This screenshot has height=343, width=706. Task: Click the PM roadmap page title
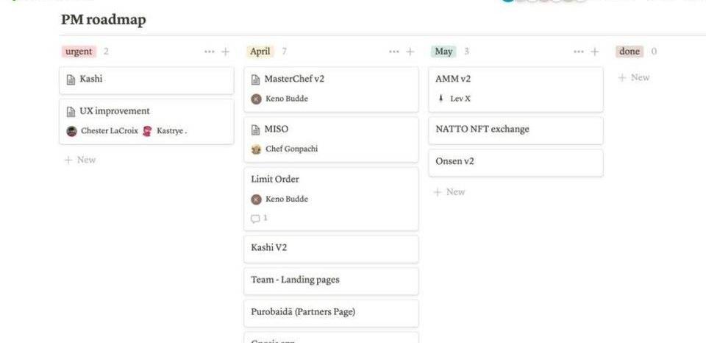[104, 20]
